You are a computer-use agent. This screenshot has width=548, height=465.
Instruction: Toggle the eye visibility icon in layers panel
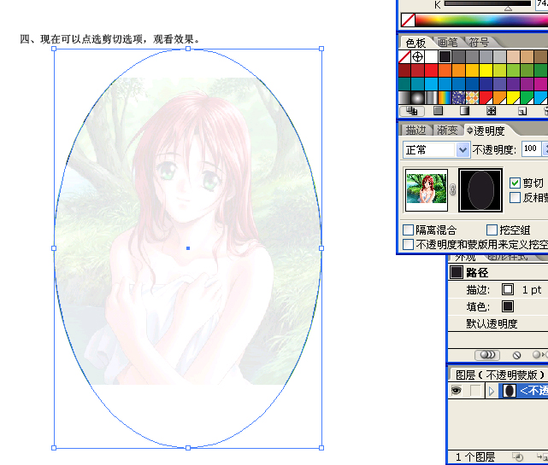pyautogui.click(x=456, y=391)
